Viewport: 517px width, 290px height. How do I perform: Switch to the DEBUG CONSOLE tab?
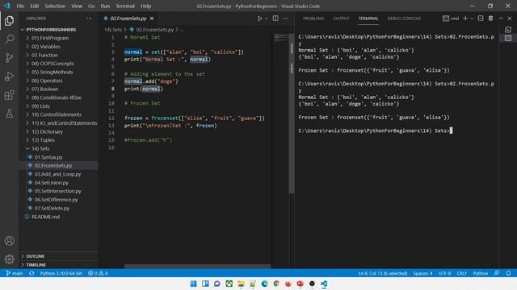pos(404,19)
